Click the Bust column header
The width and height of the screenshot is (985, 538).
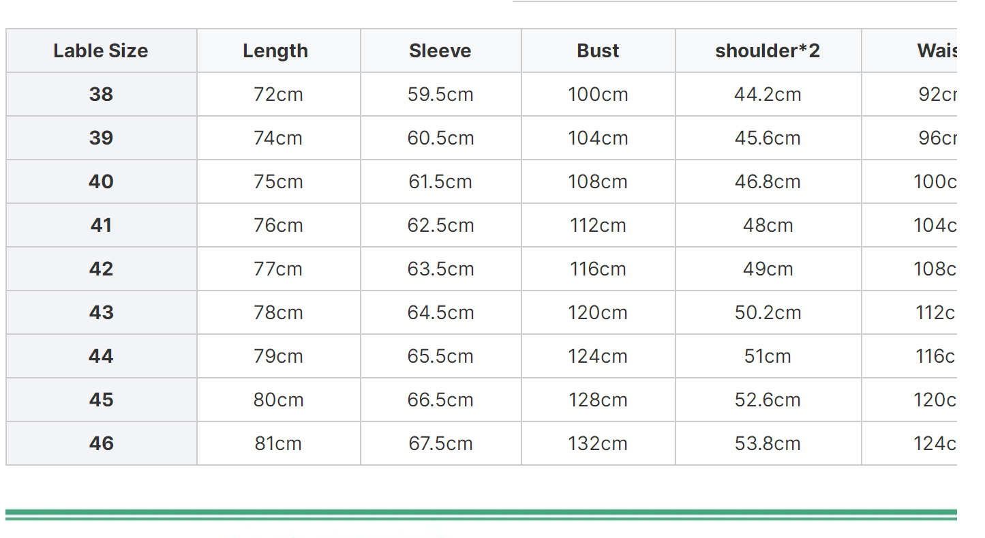(x=598, y=51)
